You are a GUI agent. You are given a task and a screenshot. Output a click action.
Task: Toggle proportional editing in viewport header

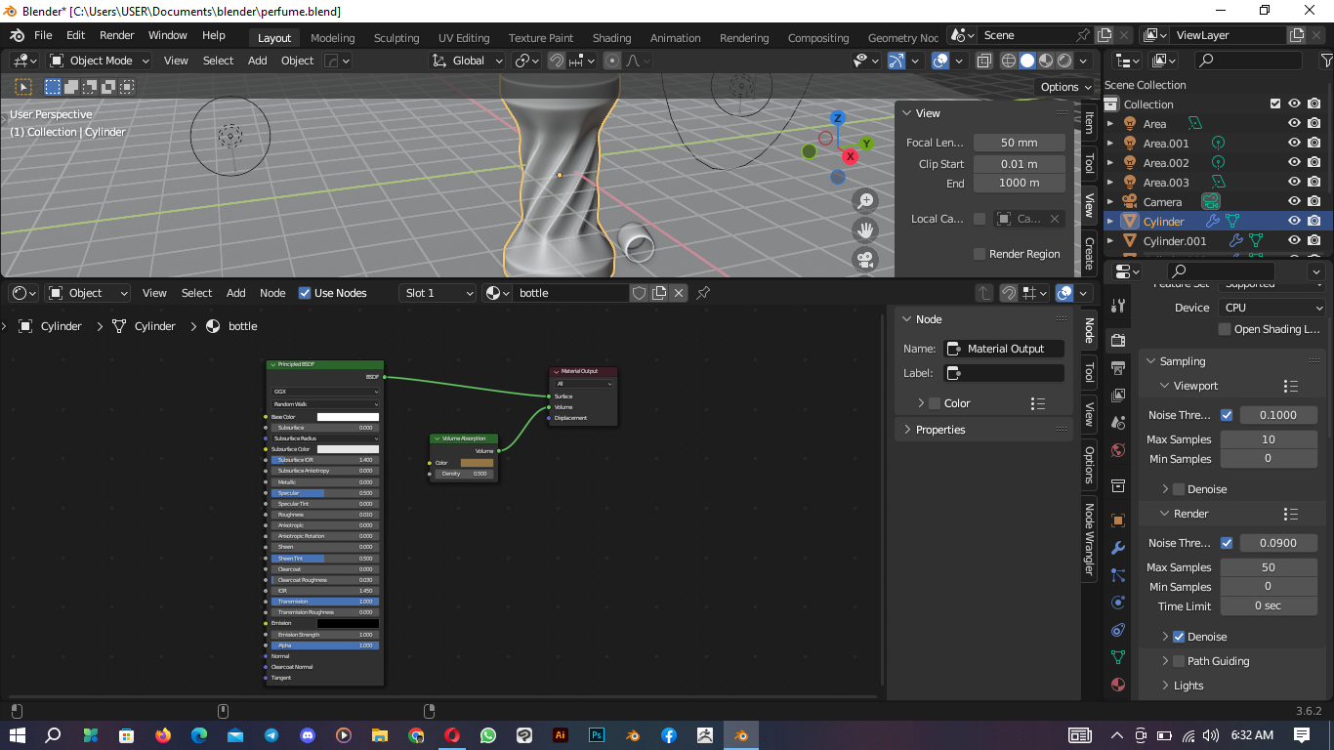[612, 61]
